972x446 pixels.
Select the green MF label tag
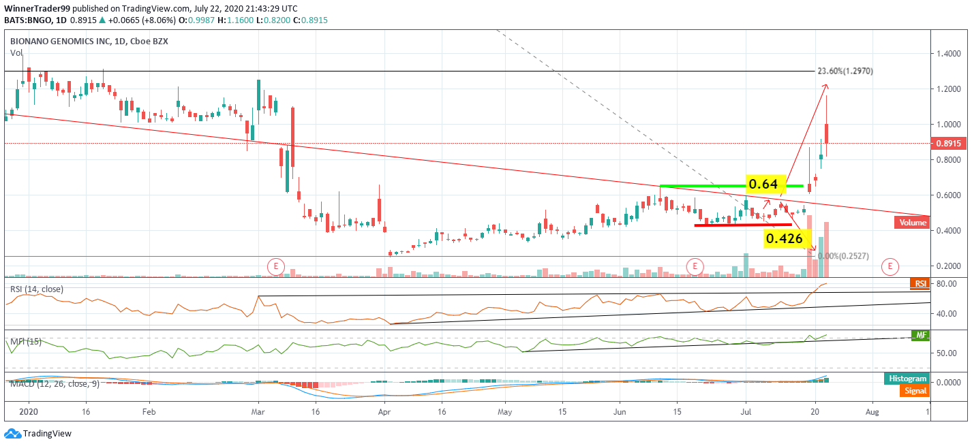920,335
